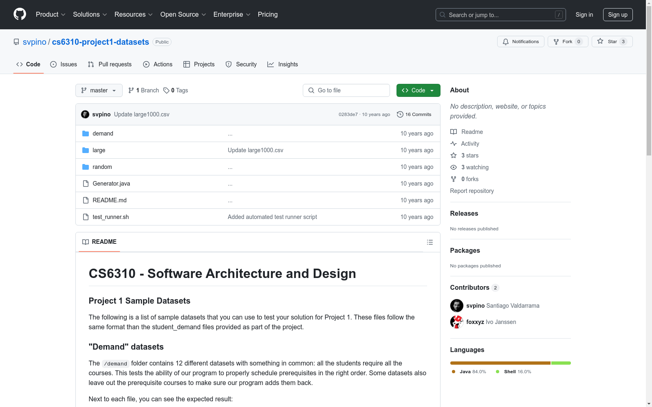652x407 pixels.
Task: Click the branch icon next to 1 Branch
Action: click(131, 90)
